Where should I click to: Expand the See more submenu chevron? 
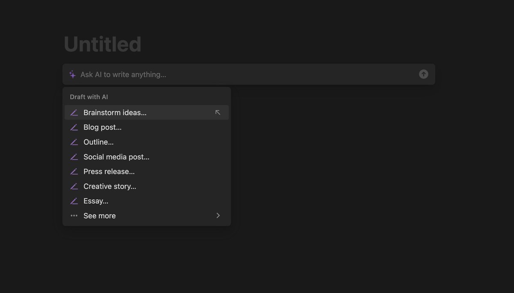point(218,216)
